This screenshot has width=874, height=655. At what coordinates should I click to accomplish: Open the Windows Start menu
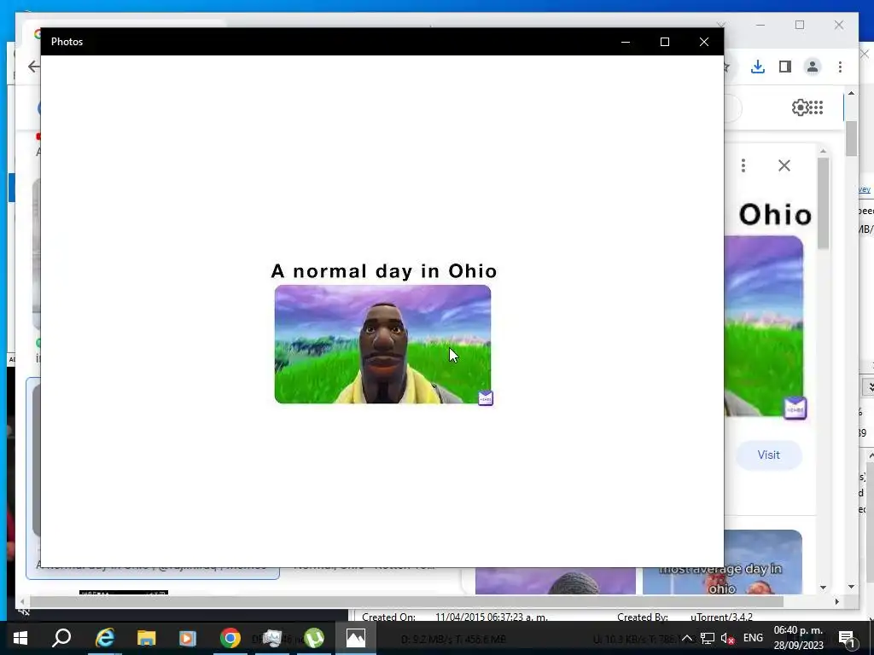coord(20,638)
